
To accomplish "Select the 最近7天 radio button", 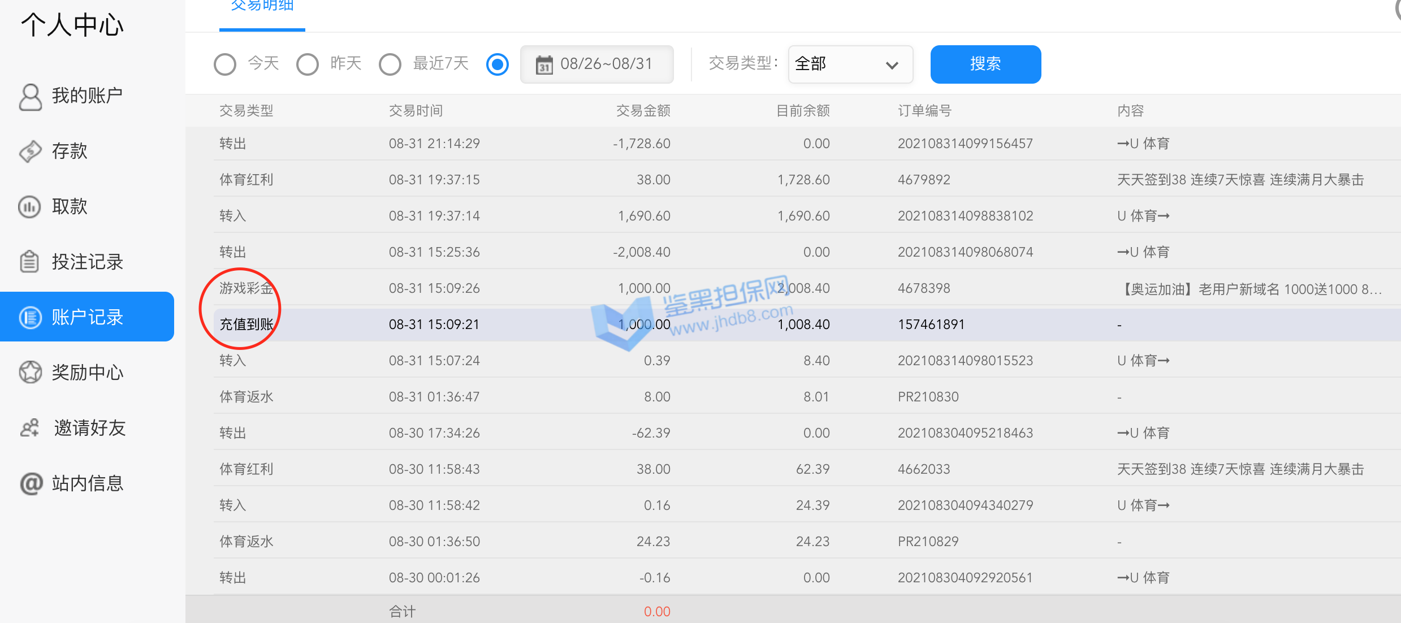I will point(390,64).
